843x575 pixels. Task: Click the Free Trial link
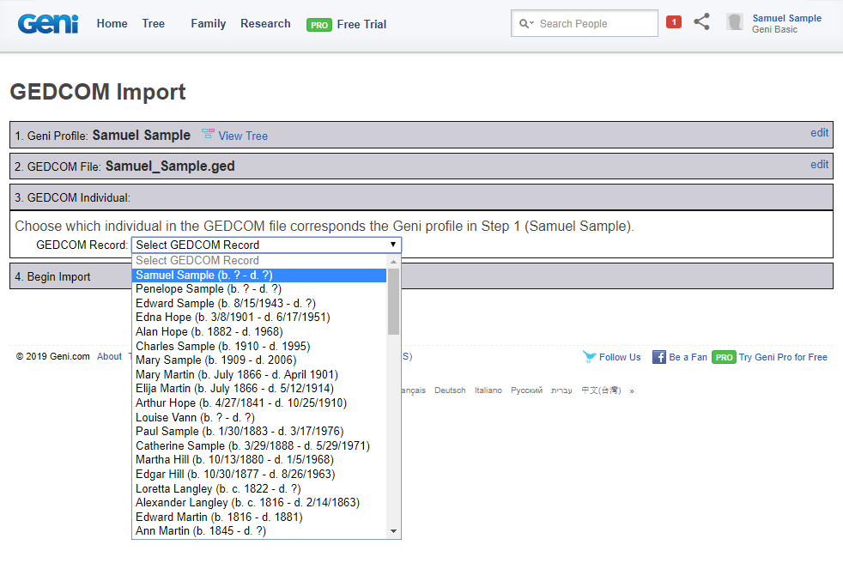(361, 24)
